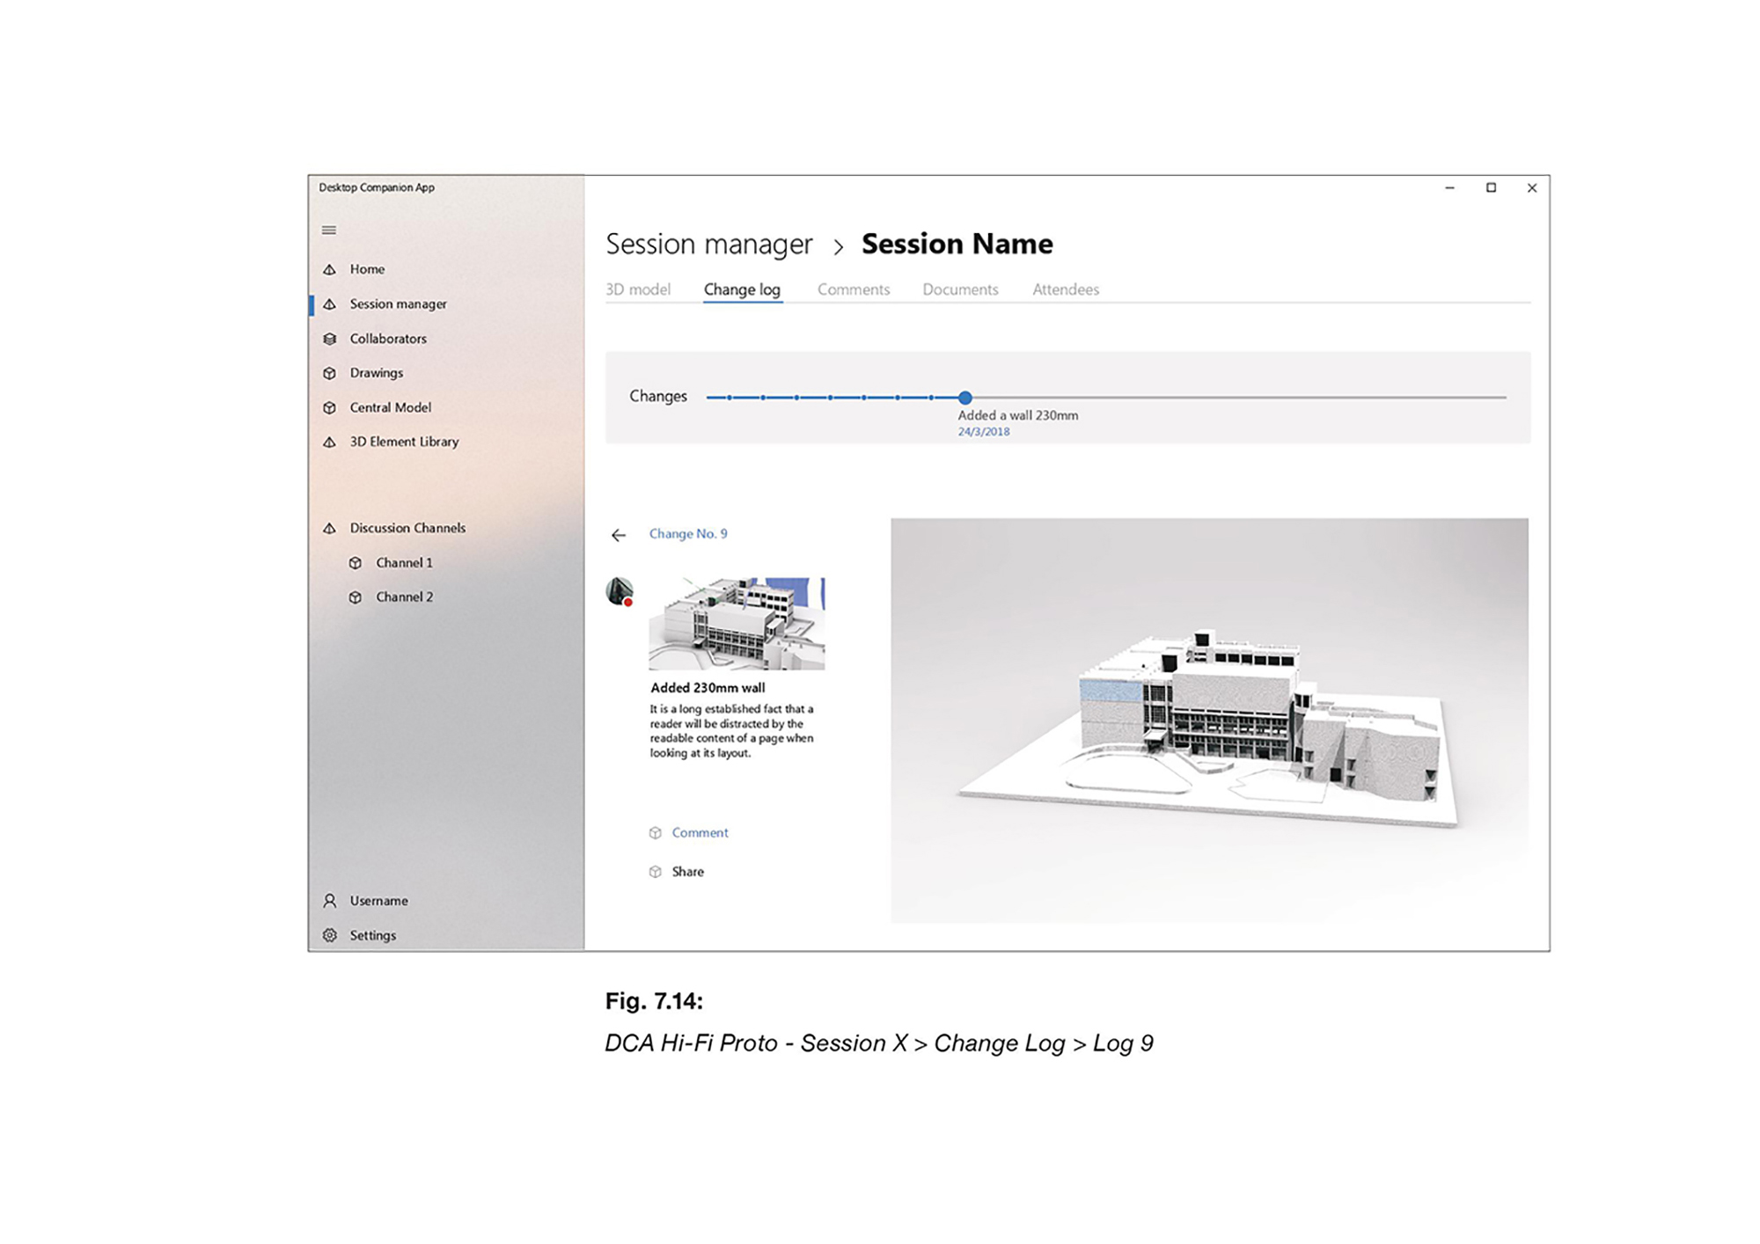
Task: Open Channel 2
Action: click(404, 597)
